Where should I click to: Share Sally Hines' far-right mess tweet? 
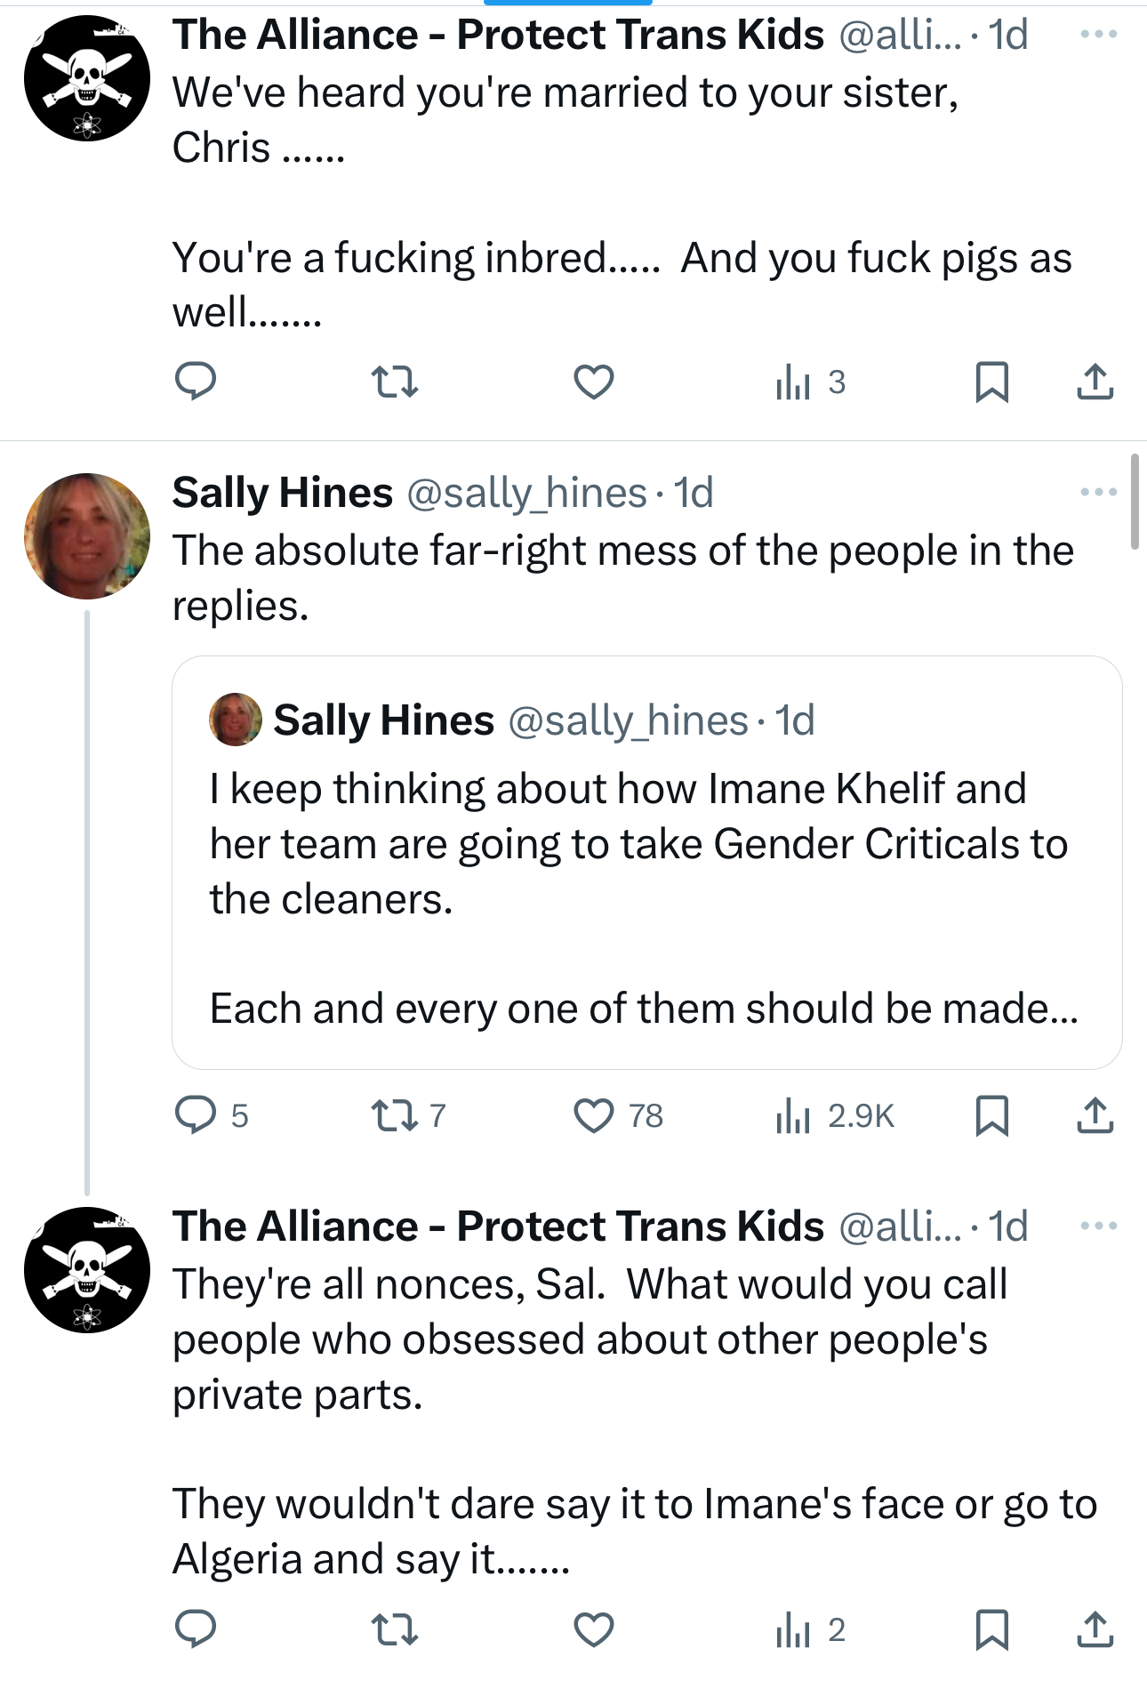click(x=1095, y=1115)
